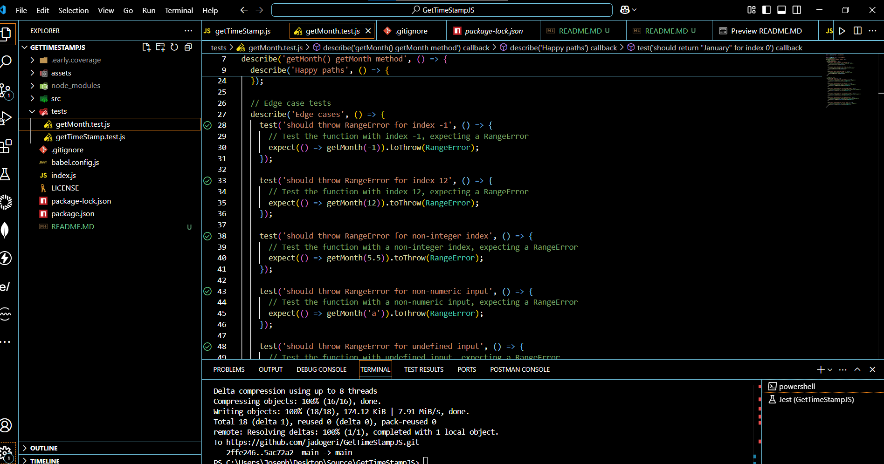
Task: Open the Source Control view
Action: (x=6, y=90)
